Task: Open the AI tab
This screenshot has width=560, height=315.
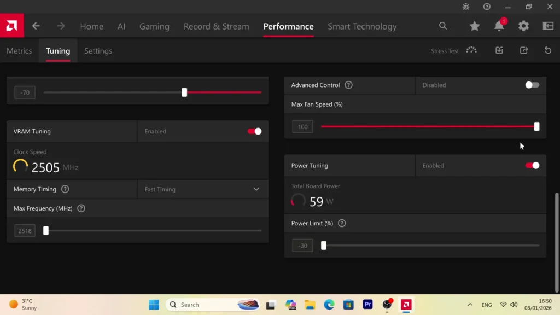Action: coord(121,26)
